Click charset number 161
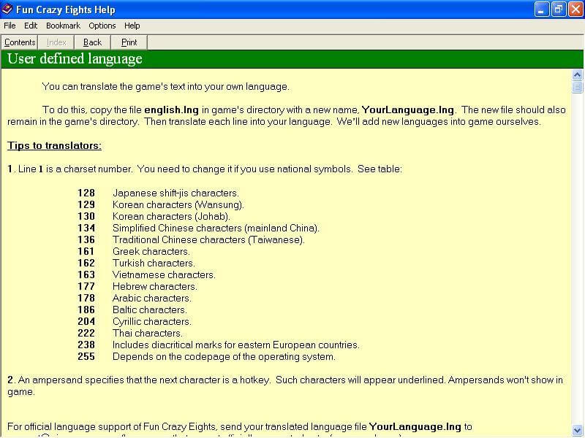Screen dimensions: 585x438 coord(86,251)
